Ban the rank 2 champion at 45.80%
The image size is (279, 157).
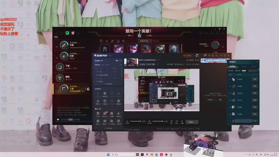(x=255, y=86)
